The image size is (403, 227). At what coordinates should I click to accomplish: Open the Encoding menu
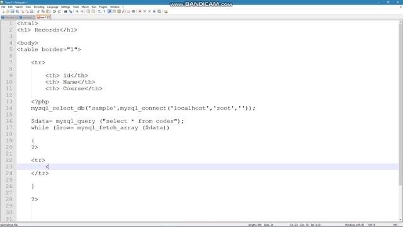tap(39, 7)
